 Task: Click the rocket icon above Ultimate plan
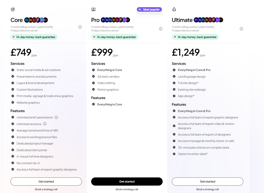174,9
